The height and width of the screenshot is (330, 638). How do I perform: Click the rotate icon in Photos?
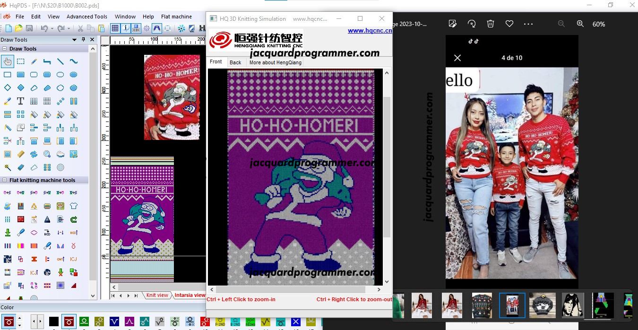point(472,24)
